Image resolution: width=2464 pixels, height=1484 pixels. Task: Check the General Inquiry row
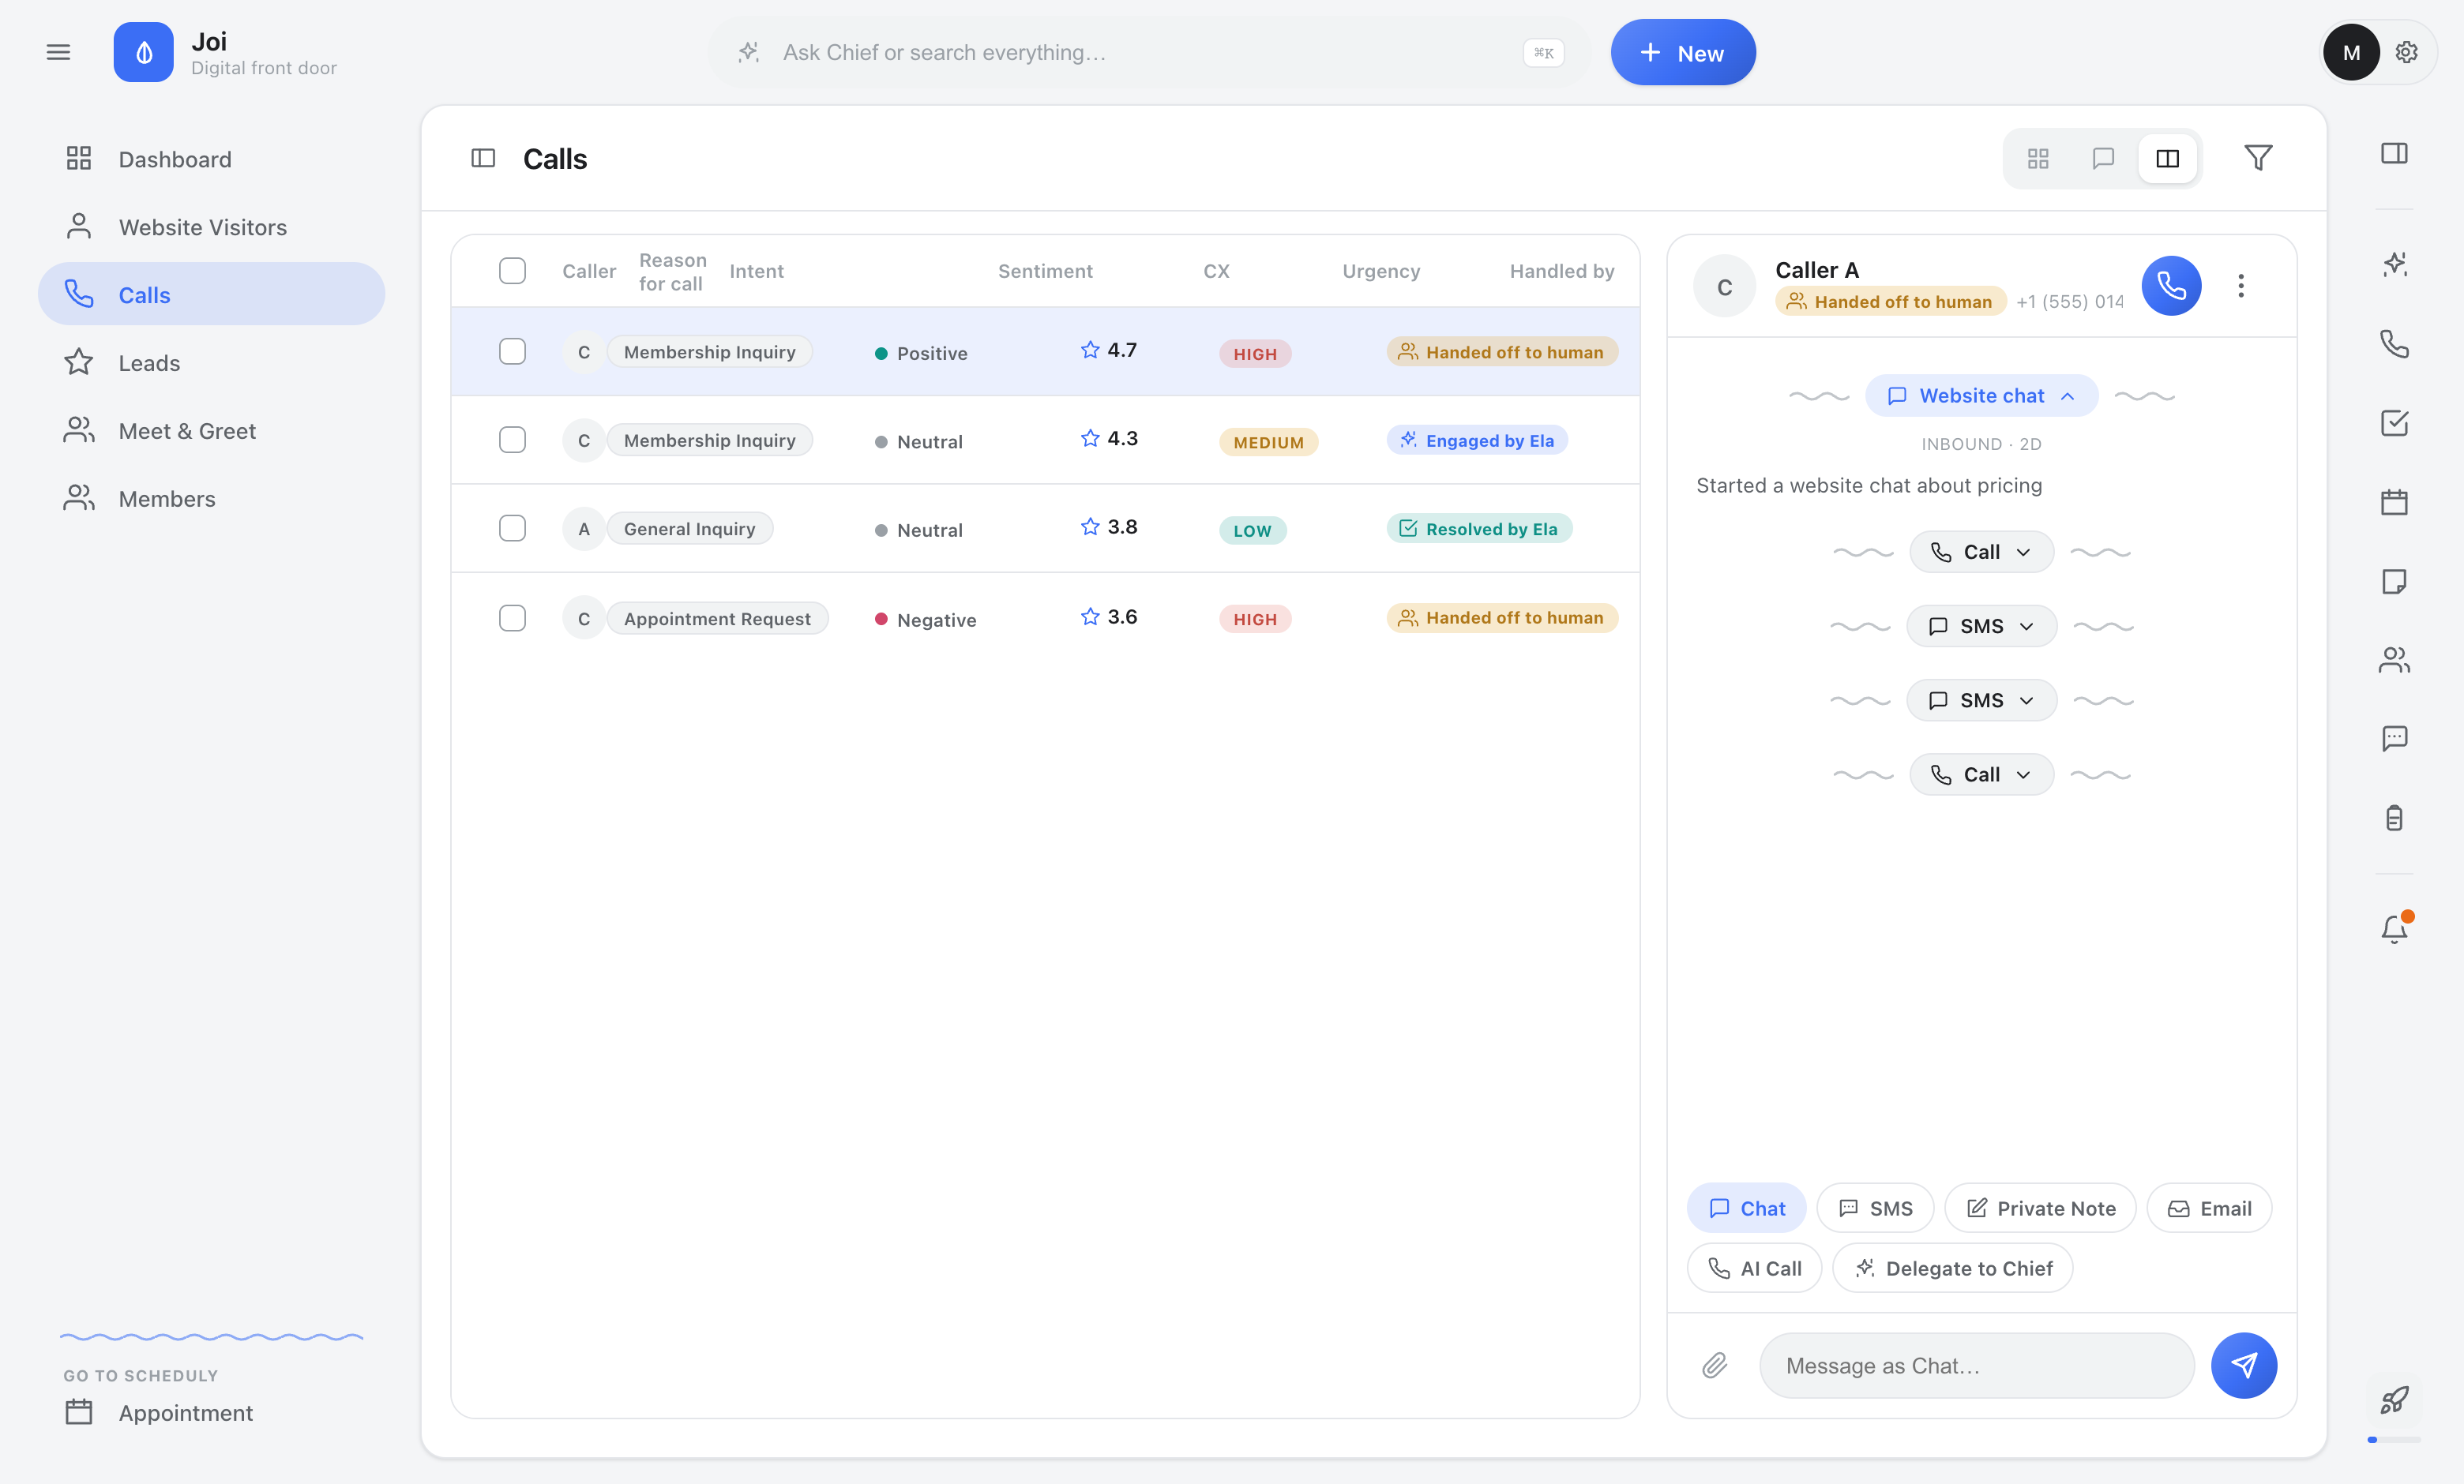coord(512,529)
